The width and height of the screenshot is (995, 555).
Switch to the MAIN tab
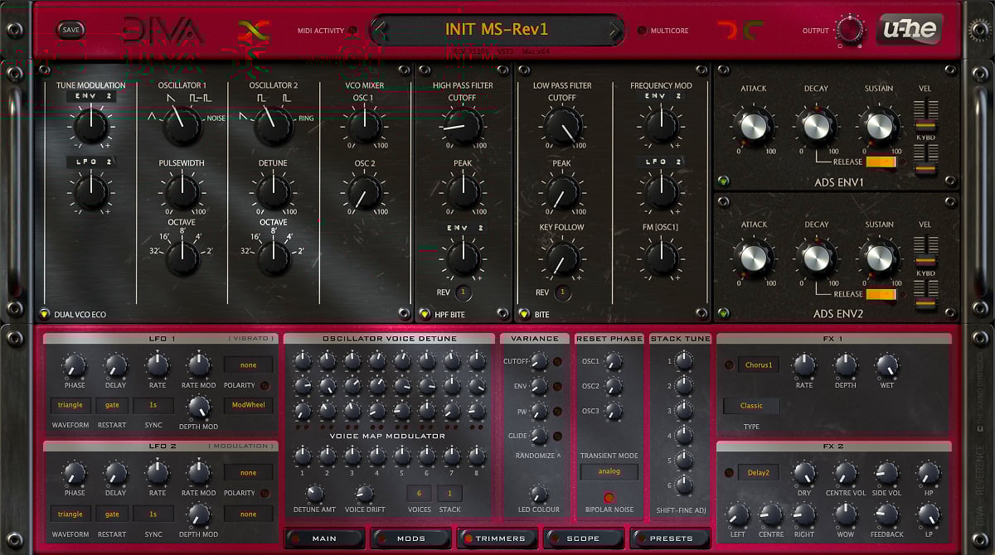(324, 538)
